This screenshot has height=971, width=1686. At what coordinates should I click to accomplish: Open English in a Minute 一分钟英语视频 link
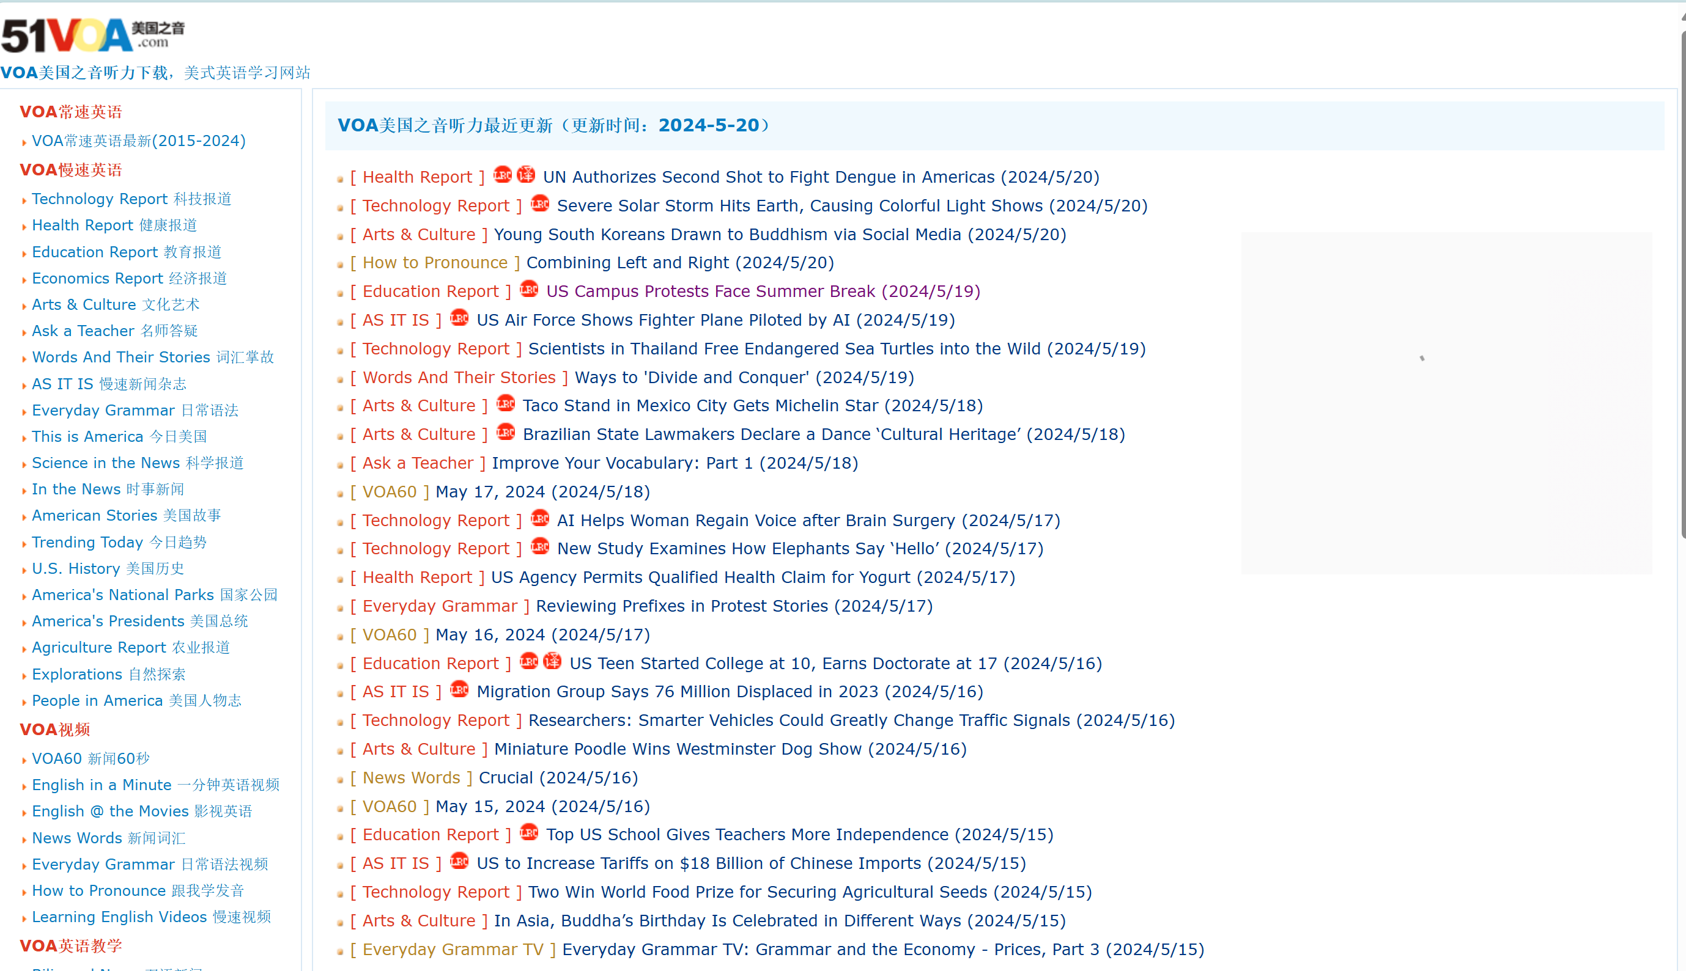click(x=155, y=785)
